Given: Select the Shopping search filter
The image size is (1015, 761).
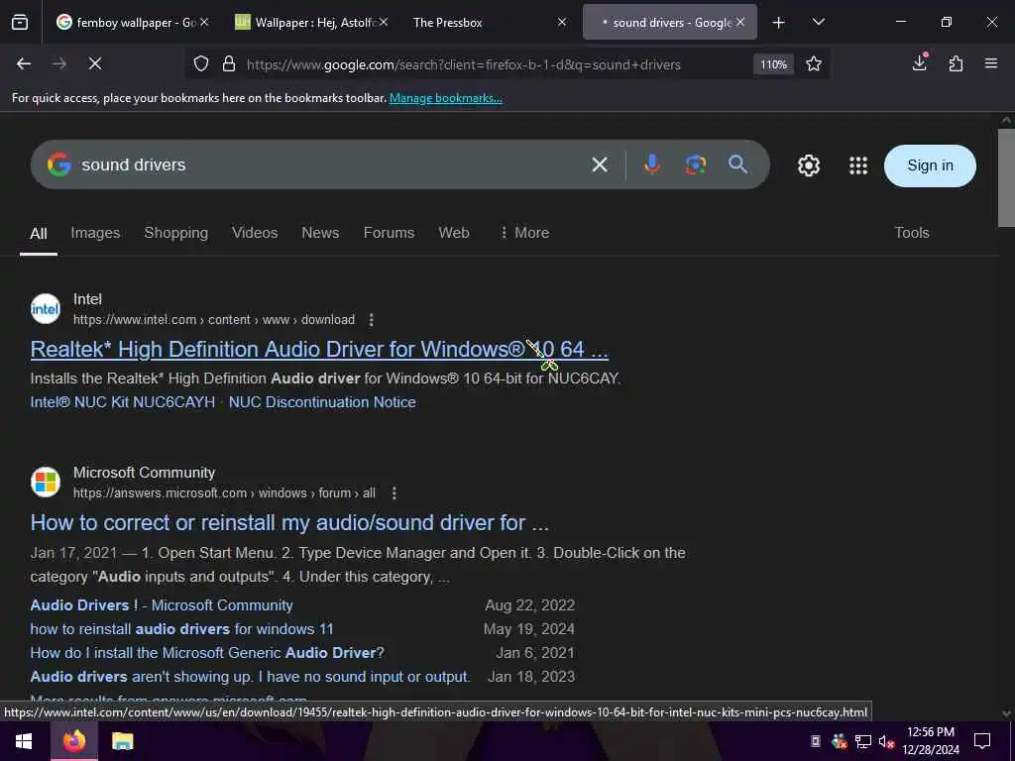Looking at the screenshot, I should [176, 233].
